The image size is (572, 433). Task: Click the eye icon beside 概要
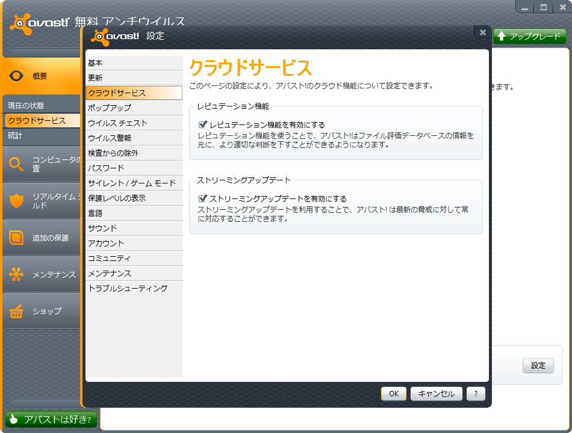[x=16, y=76]
